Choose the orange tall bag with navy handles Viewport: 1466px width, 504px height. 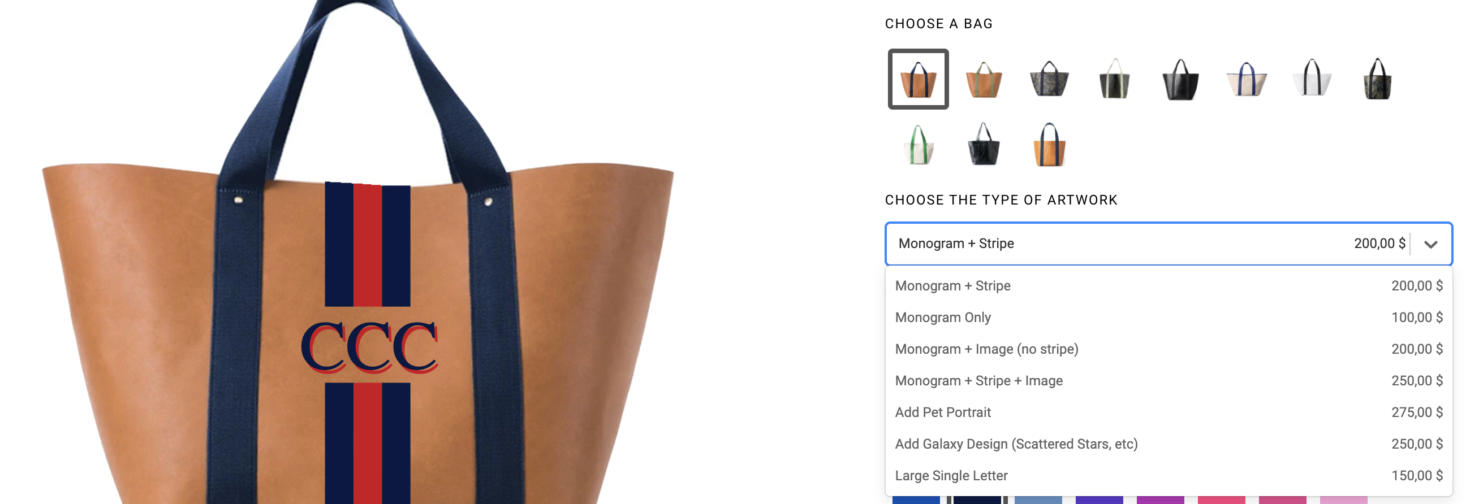point(1049,145)
